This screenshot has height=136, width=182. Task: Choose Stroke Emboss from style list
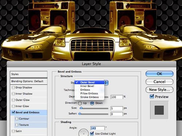coord(90,97)
